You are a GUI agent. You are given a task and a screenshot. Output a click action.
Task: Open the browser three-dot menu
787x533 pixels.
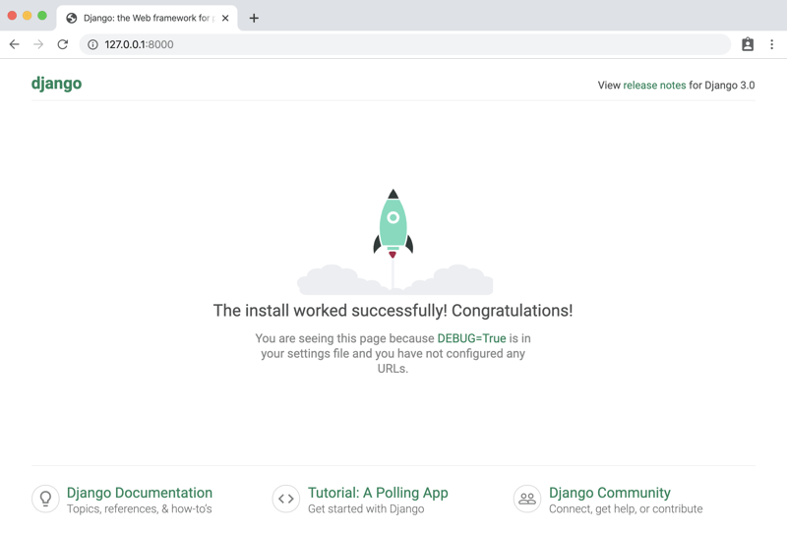tap(771, 44)
